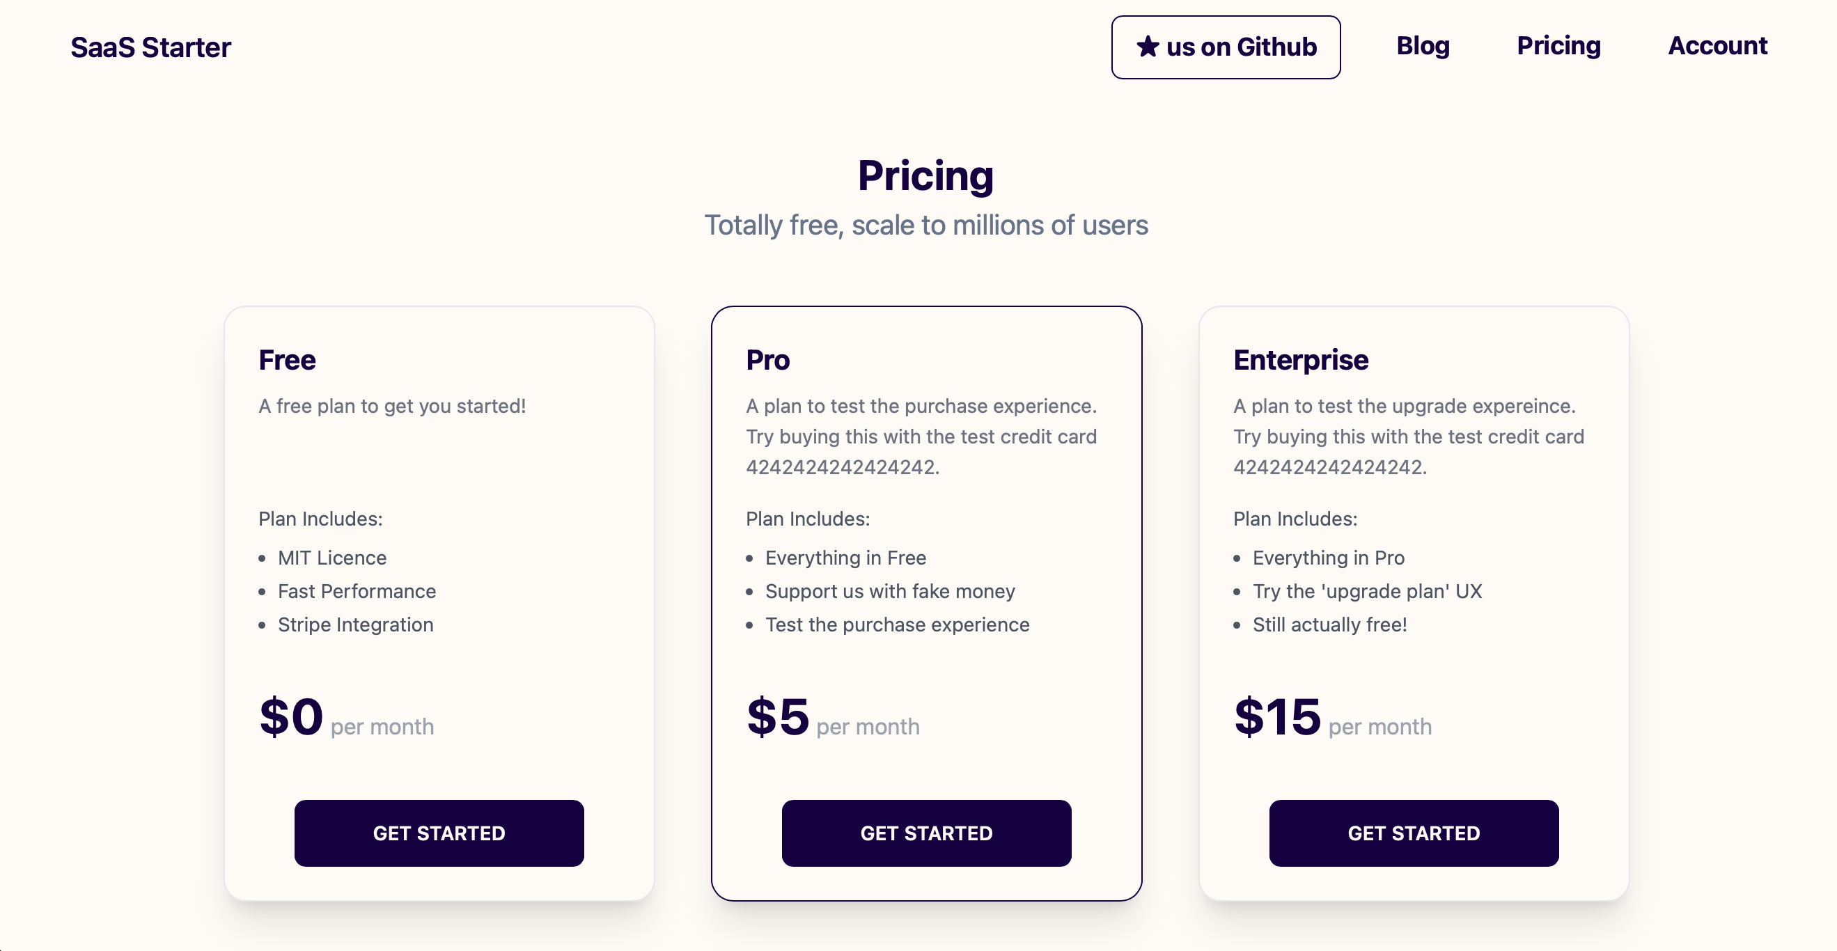The width and height of the screenshot is (1837, 951).
Task: Click the Still actually free! list item
Action: [x=1329, y=624]
